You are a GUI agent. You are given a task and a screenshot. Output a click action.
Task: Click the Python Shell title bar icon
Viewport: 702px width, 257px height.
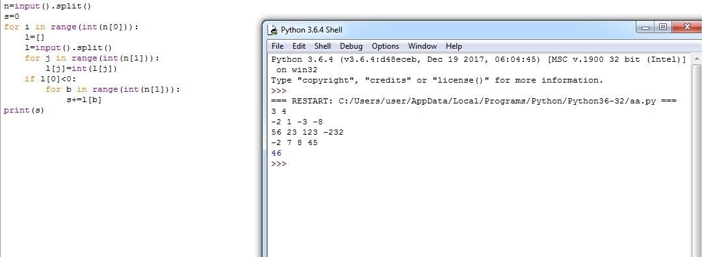[272, 30]
